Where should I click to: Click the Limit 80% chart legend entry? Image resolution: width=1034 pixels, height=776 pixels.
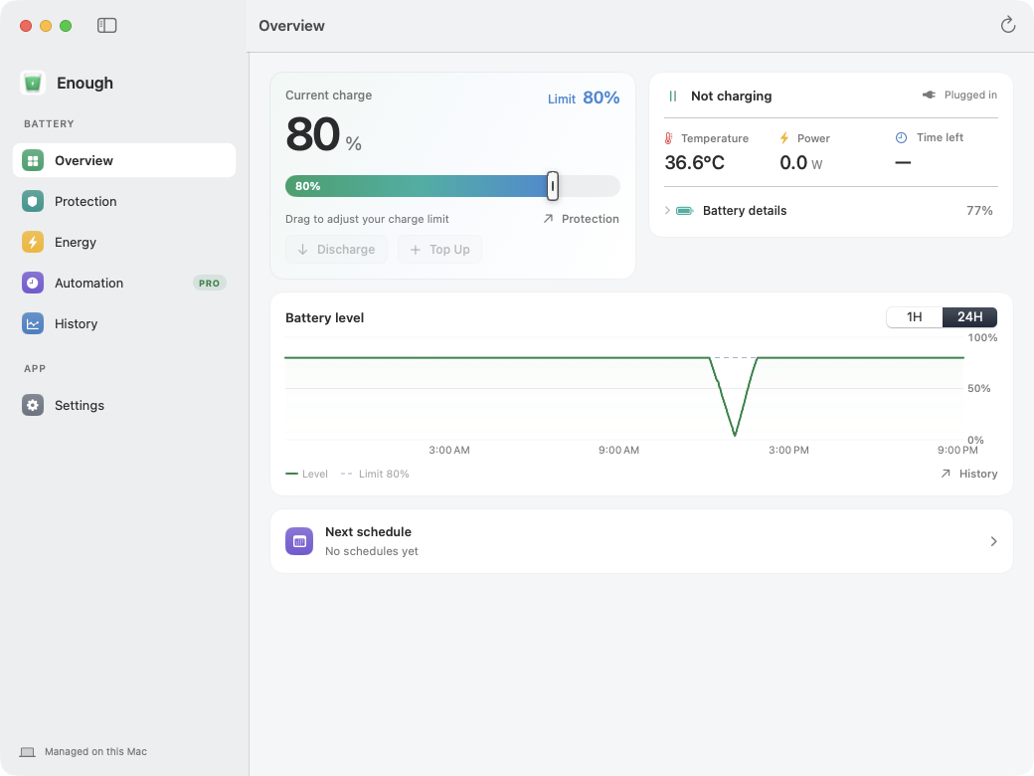pyautogui.click(x=375, y=474)
